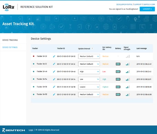Click the Est. battery life column header
This screenshot has width=157, height=134.
point(107,48)
